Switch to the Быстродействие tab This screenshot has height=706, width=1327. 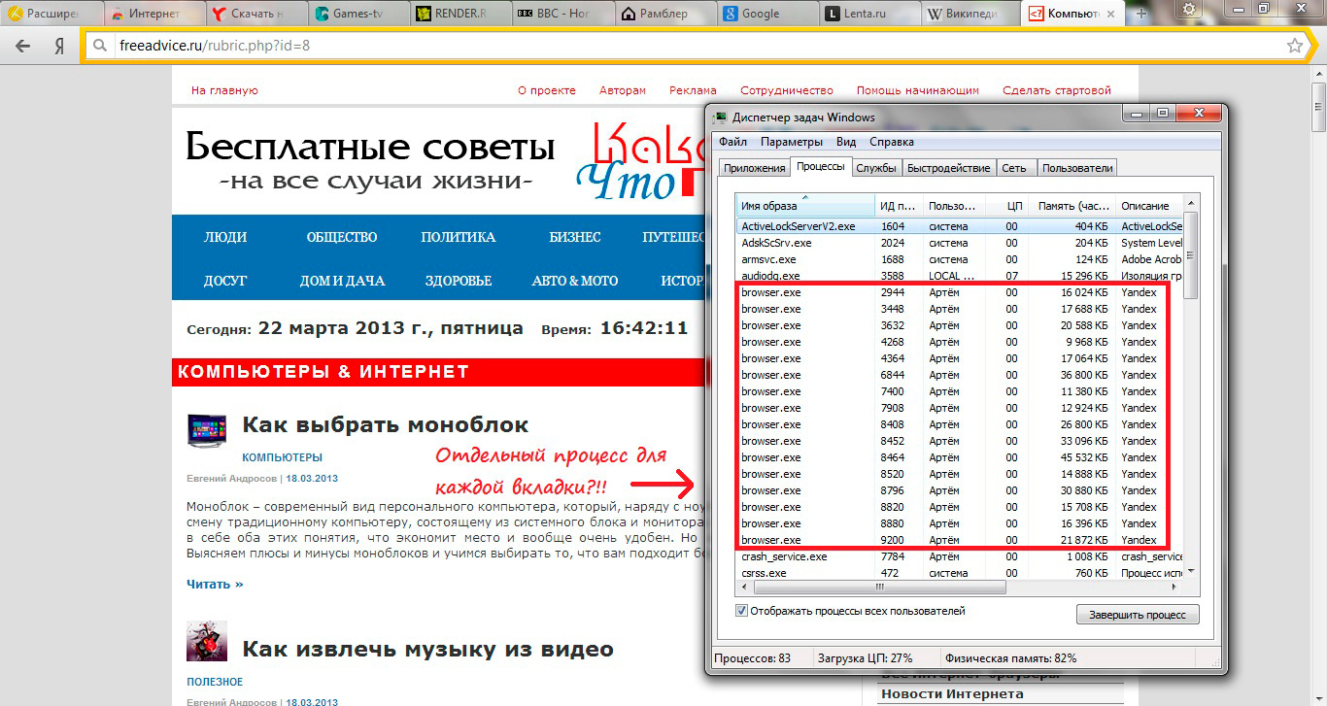click(x=948, y=168)
